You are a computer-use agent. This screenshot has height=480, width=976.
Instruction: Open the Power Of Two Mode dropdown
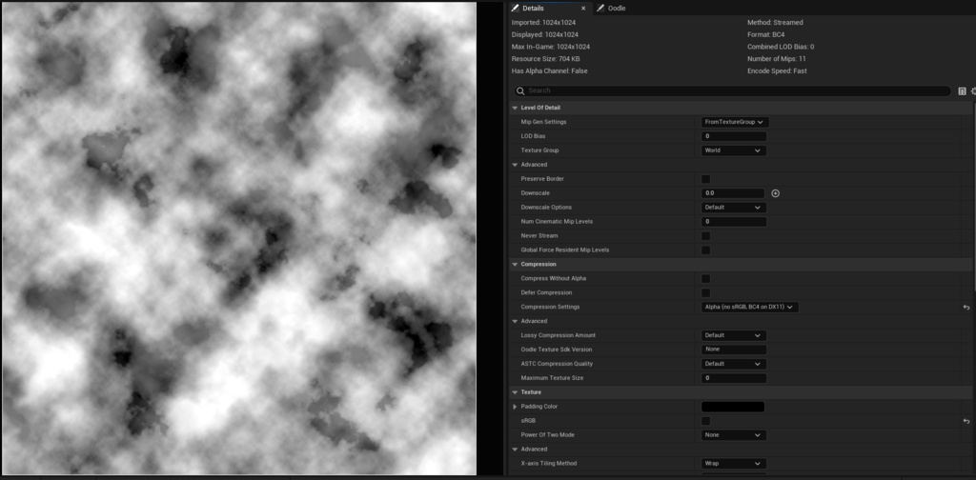pos(733,435)
